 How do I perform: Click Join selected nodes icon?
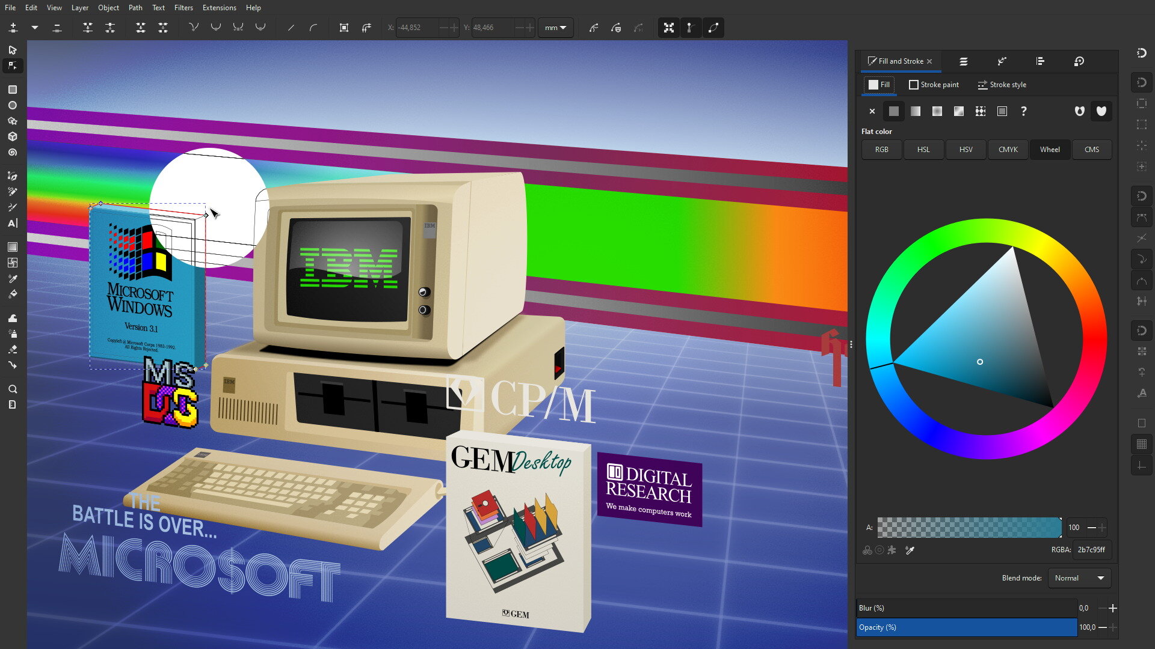[x=88, y=28]
